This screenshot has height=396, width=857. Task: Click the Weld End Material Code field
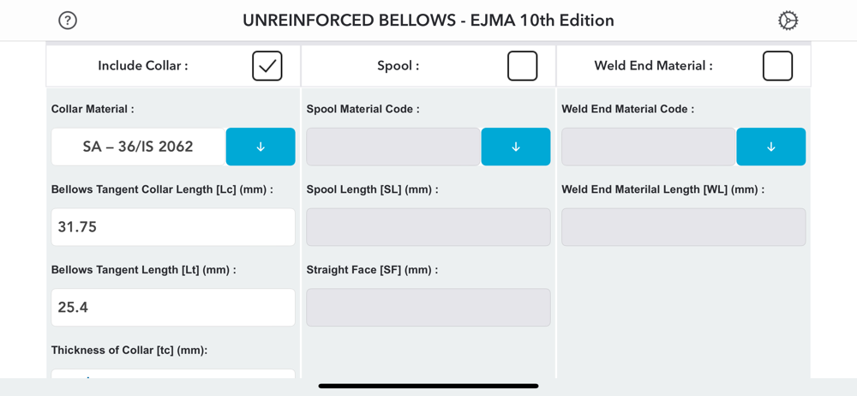(x=648, y=147)
